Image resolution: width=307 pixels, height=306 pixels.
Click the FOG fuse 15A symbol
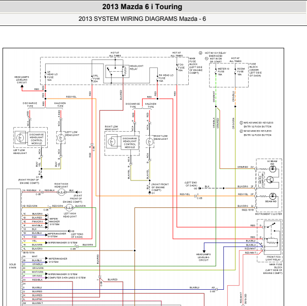[x=177, y=67]
